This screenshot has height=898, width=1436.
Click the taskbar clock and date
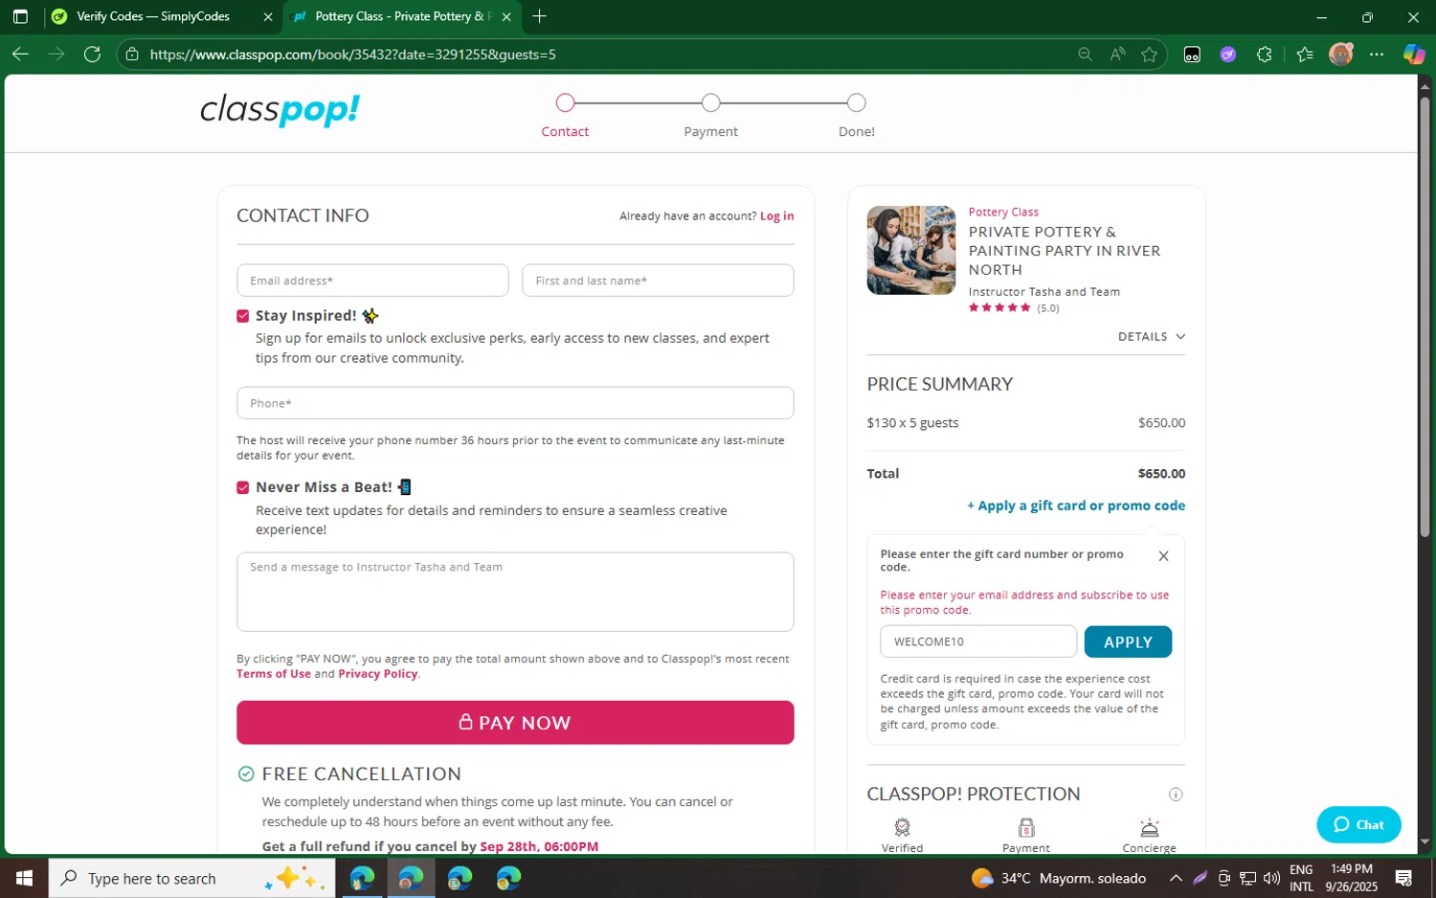click(1352, 878)
